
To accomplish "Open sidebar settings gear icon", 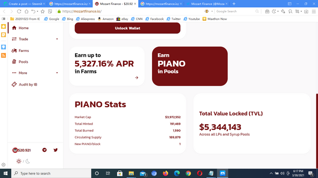I will [3, 165].
